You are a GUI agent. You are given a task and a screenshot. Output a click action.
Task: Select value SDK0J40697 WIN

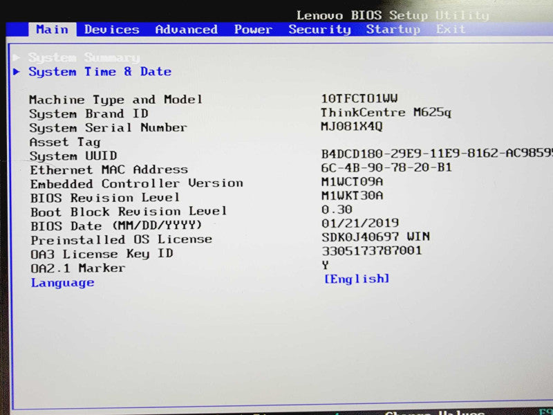(x=375, y=237)
